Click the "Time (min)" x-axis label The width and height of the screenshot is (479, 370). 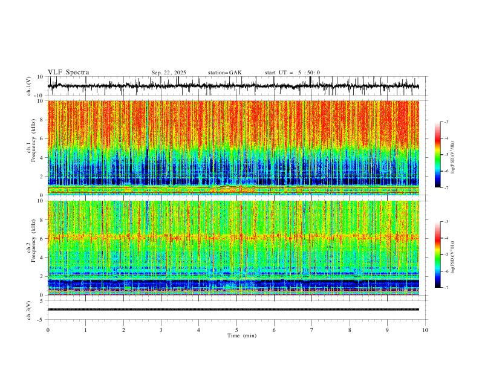[242, 336]
